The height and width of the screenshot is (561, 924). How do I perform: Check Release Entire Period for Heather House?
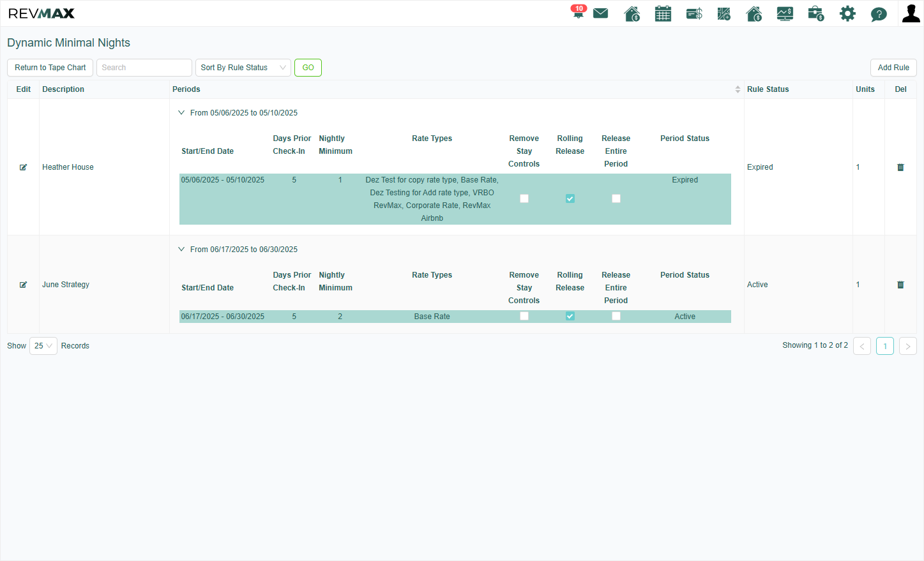[616, 198]
